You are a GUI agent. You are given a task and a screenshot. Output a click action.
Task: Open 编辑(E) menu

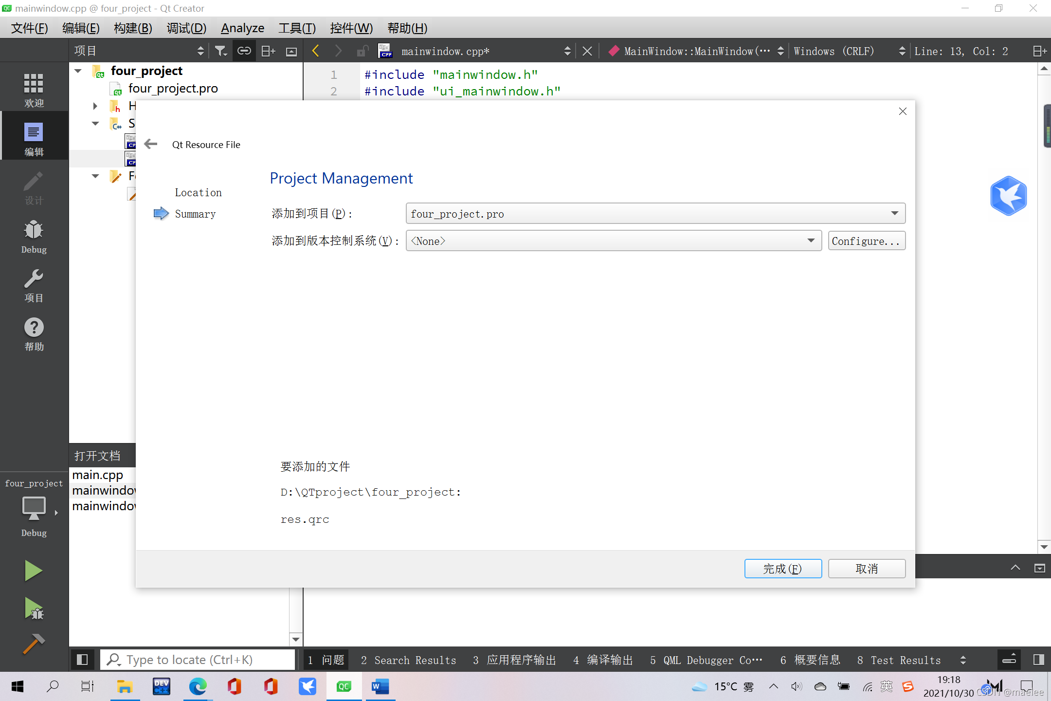81,28
